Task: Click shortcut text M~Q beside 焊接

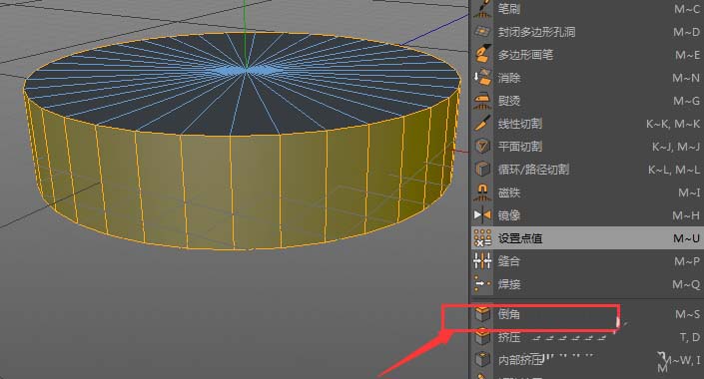Action: click(686, 284)
